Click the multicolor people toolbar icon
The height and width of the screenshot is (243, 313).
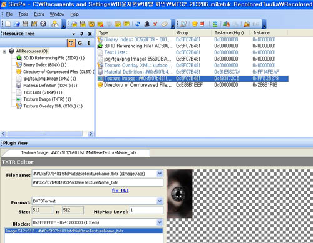click(x=227, y=24)
